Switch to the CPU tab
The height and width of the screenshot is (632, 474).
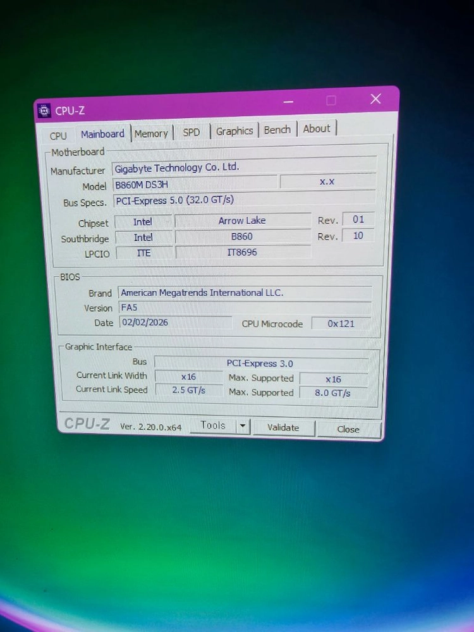pyautogui.click(x=58, y=136)
